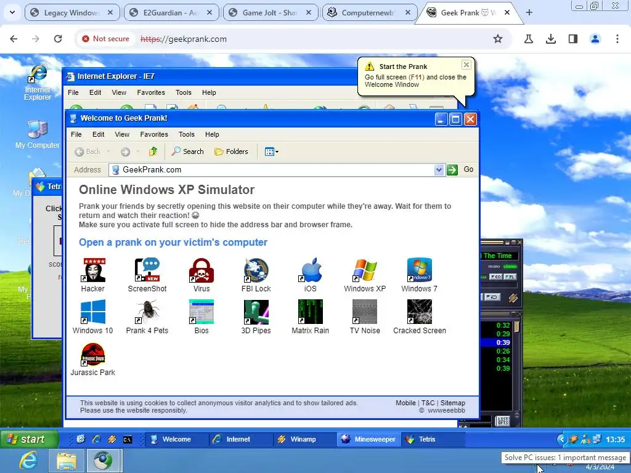This screenshot has width=631, height=473.
Task: Switch to E2Guardian browser tab
Action: 171,13
